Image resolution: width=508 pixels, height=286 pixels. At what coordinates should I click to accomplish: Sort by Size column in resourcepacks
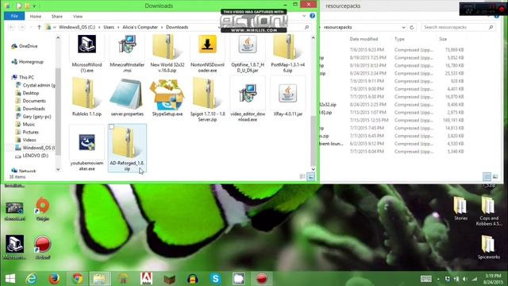pyautogui.click(x=443, y=39)
